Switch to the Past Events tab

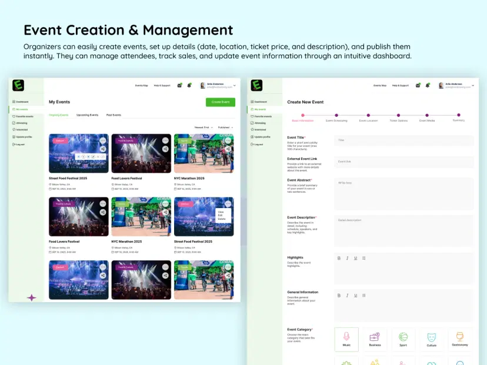point(113,115)
